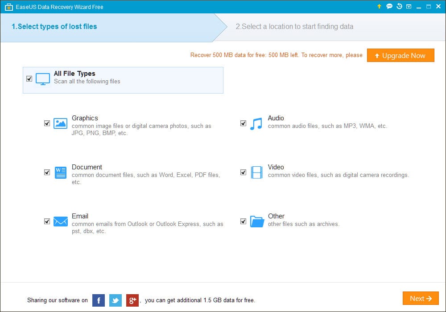Maximize the EaseUS window
This screenshot has width=446, height=312.
(x=428, y=7)
